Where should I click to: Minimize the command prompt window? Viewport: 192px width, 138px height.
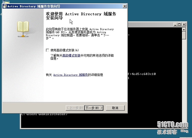[x=175, y=25]
